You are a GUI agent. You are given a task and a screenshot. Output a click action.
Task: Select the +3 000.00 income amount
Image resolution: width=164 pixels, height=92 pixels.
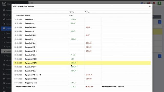click(x=73, y=71)
